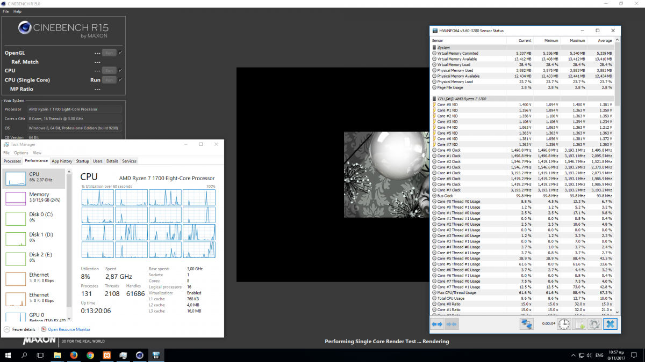The width and height of the screenshot is (645, 362).
Task: Select Disk 1 (D:) in Task Manager sidebar
Action: [34, 238]
